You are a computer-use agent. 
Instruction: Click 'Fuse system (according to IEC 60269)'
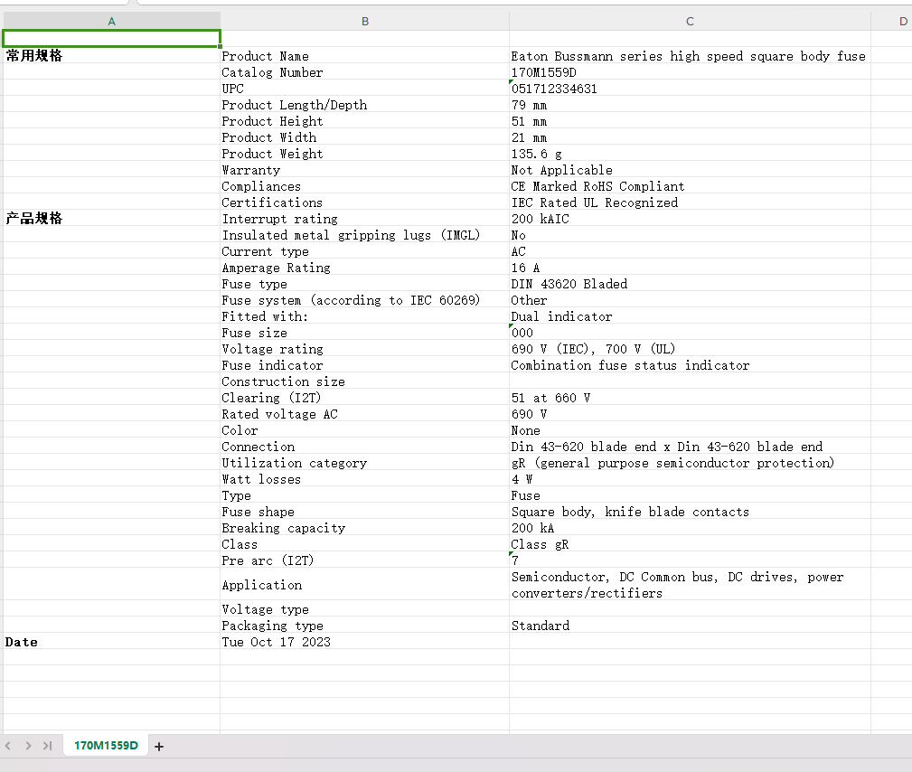(x=364, y=300)
